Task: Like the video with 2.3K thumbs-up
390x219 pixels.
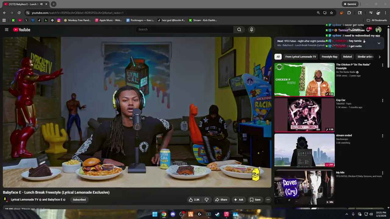Action: click(x=194, y=200)
